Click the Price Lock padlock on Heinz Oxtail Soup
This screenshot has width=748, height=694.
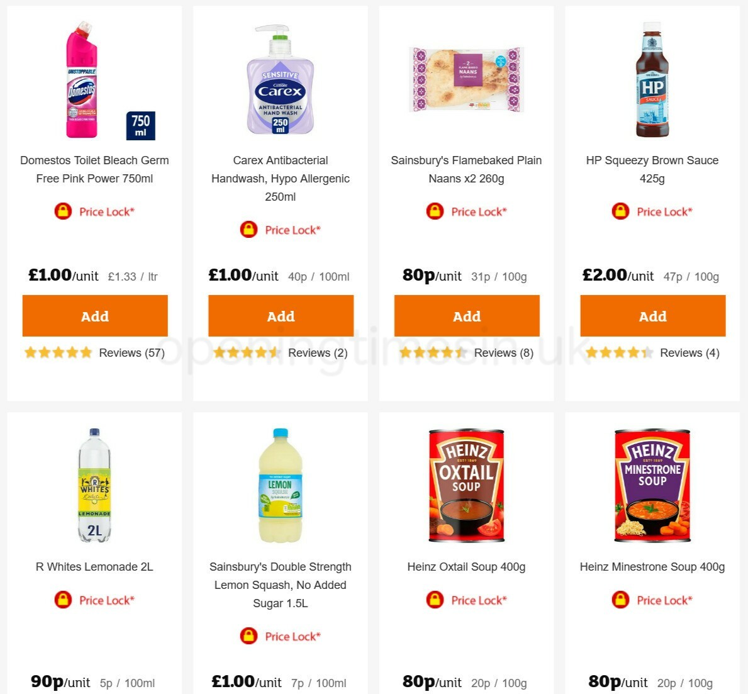point(434,600)
